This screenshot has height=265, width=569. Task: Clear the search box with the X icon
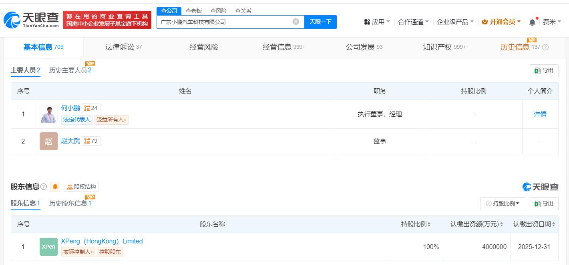296,22
